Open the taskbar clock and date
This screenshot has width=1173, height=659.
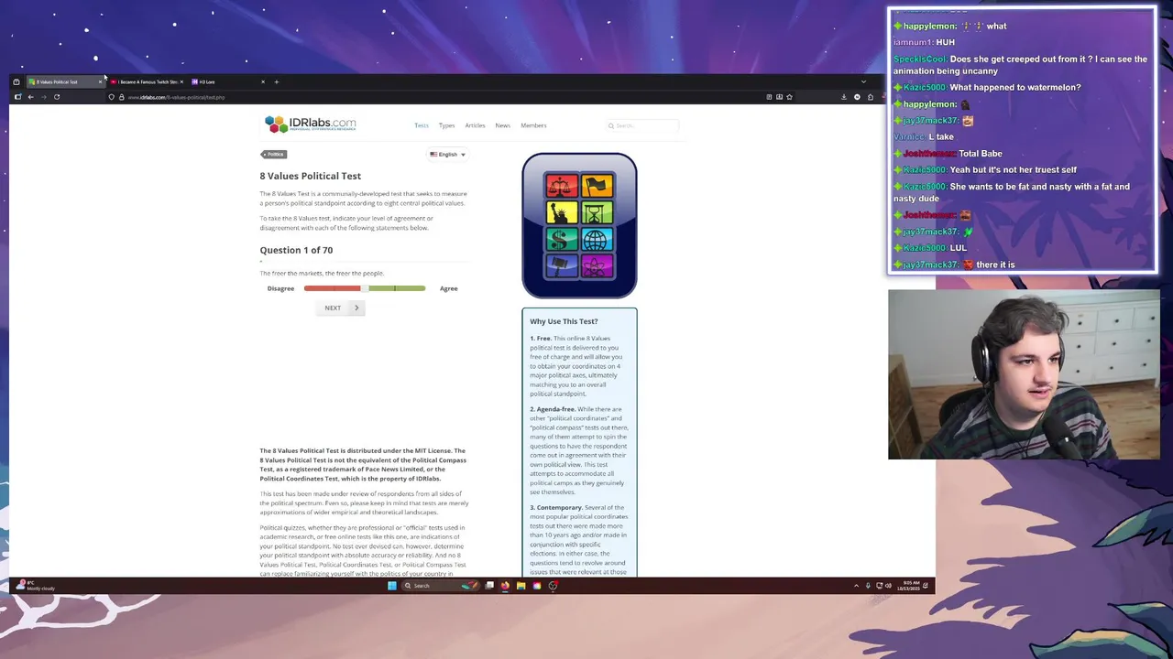click(x=909, y=586)
